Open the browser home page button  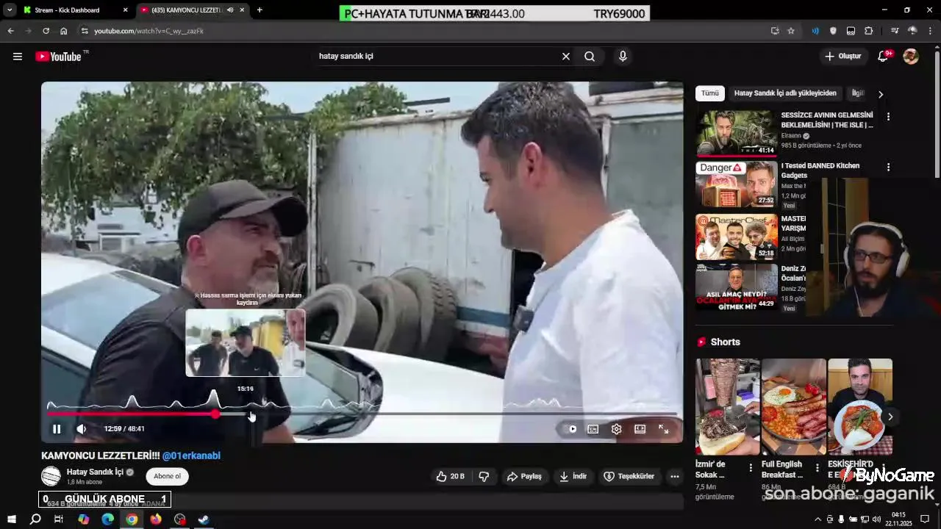pos(64,31)
